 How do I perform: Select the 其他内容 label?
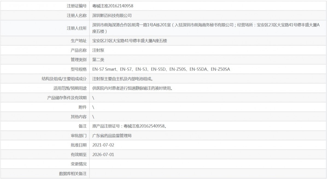click(79, 117)
